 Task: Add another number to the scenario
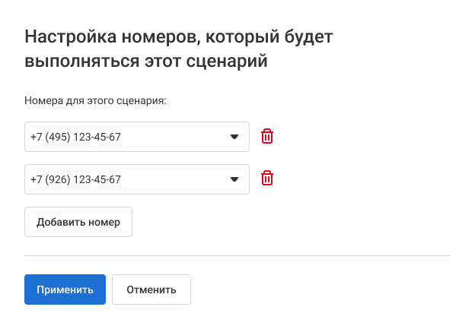[x=78, y=222]
